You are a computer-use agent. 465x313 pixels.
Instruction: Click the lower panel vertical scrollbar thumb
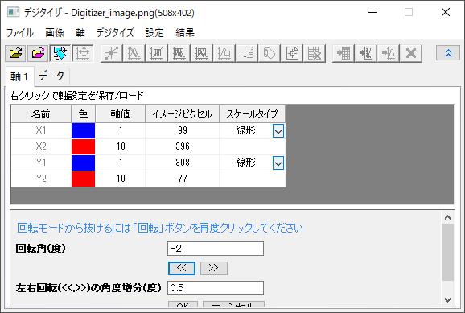pyautogui.click(x=447, y=252)
